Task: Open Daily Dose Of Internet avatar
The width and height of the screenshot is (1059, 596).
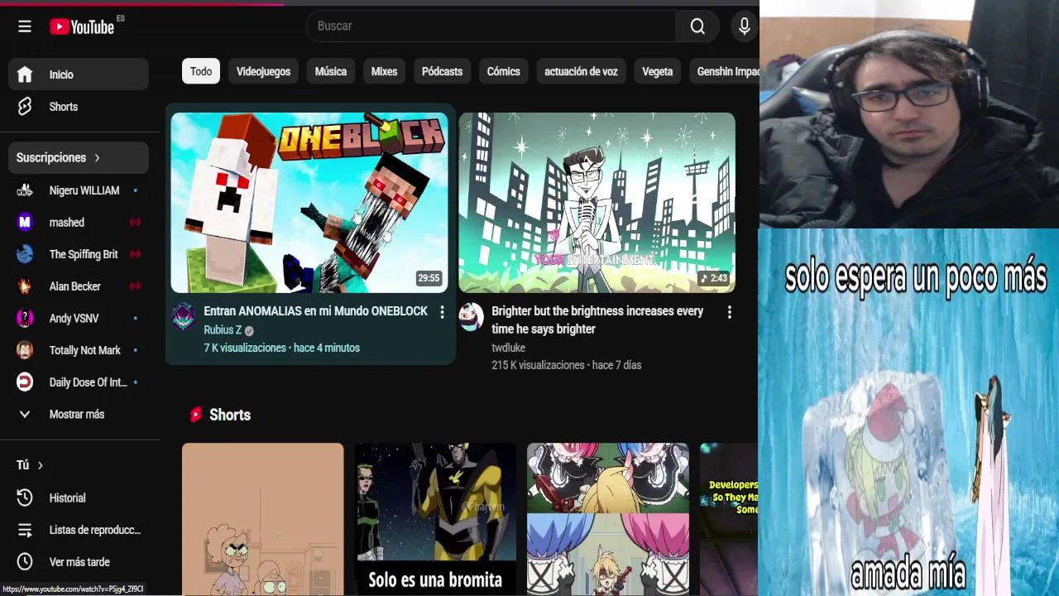Action: [25, 382]
